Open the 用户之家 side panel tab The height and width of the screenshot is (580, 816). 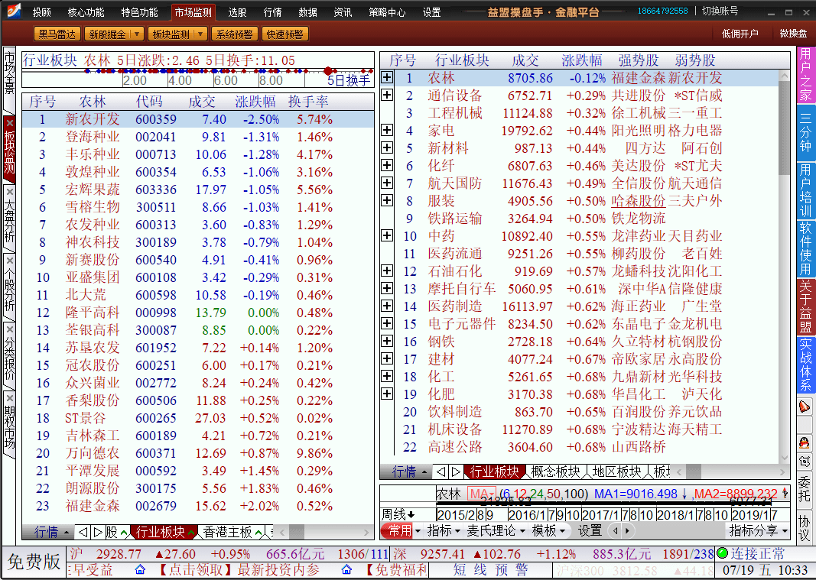pyautogui.click(x=805, y=75)
